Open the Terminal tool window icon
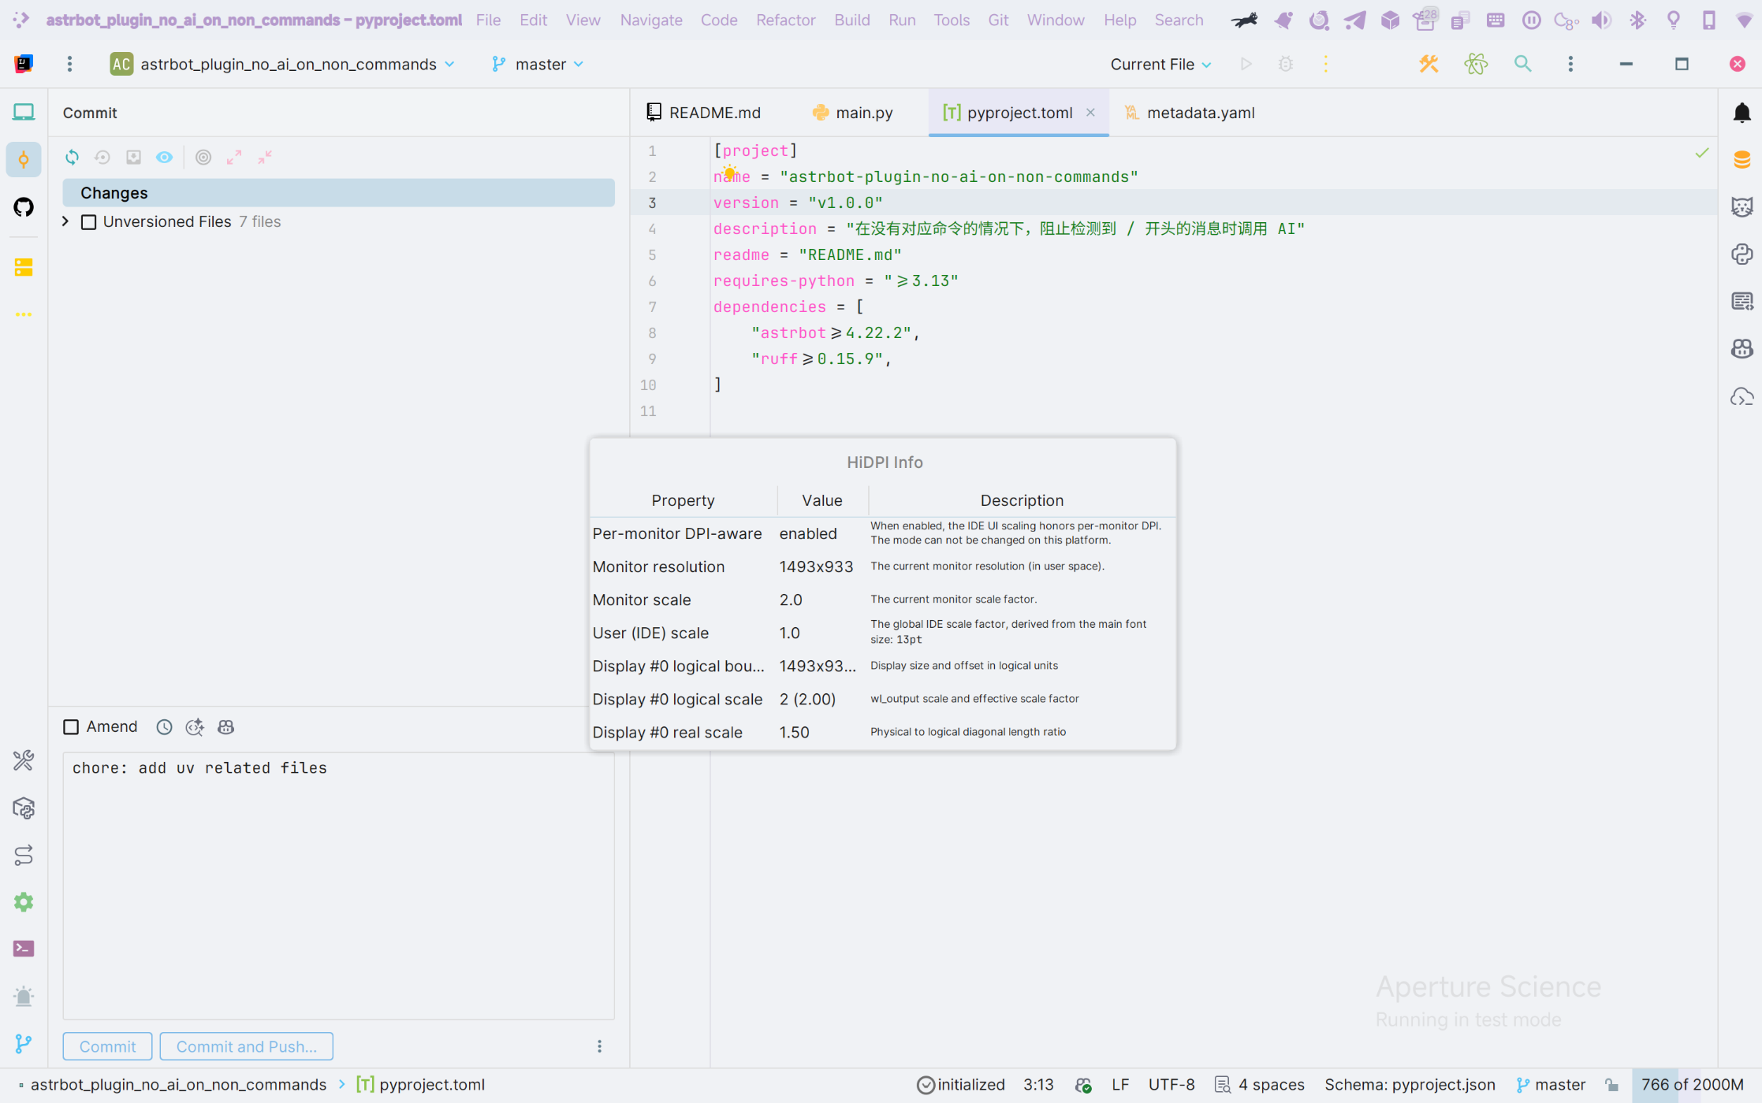The width and height of the screenshot is (1762, 1103). pos(24,949)
